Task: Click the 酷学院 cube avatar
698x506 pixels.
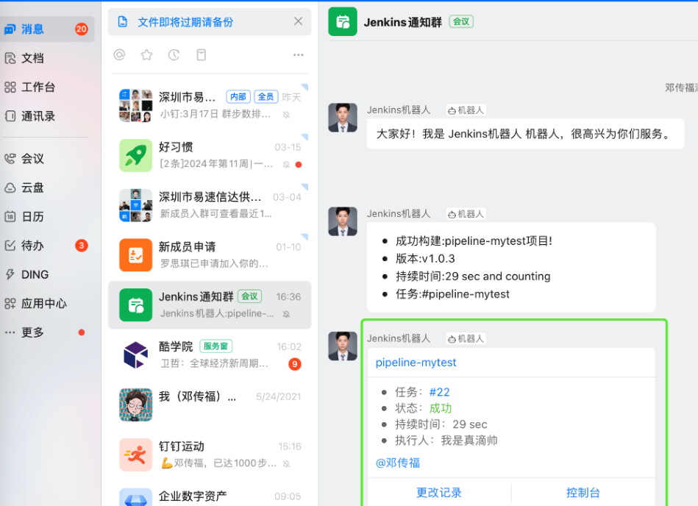Action: (x=136, y=354)
